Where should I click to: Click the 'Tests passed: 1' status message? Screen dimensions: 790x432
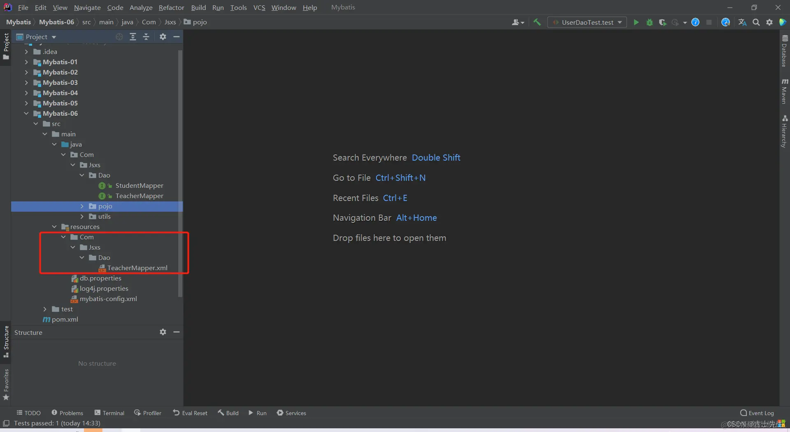coord(57,423)
